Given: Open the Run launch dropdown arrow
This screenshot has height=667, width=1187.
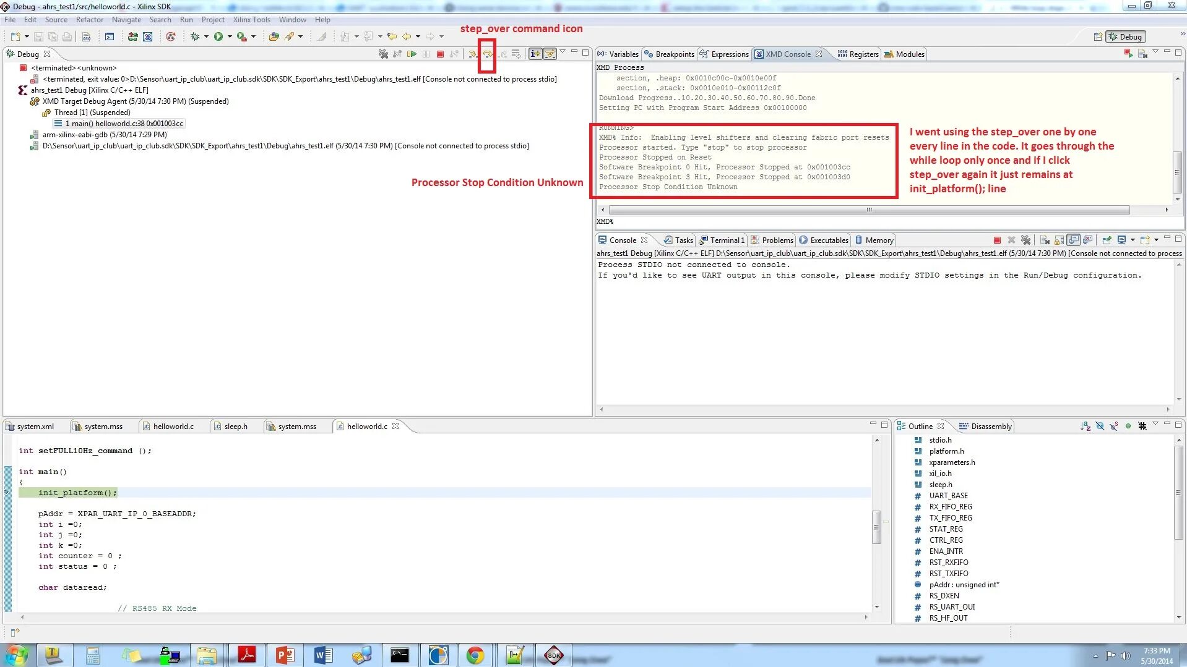Looking at the screenshot, I should [230, 37].
